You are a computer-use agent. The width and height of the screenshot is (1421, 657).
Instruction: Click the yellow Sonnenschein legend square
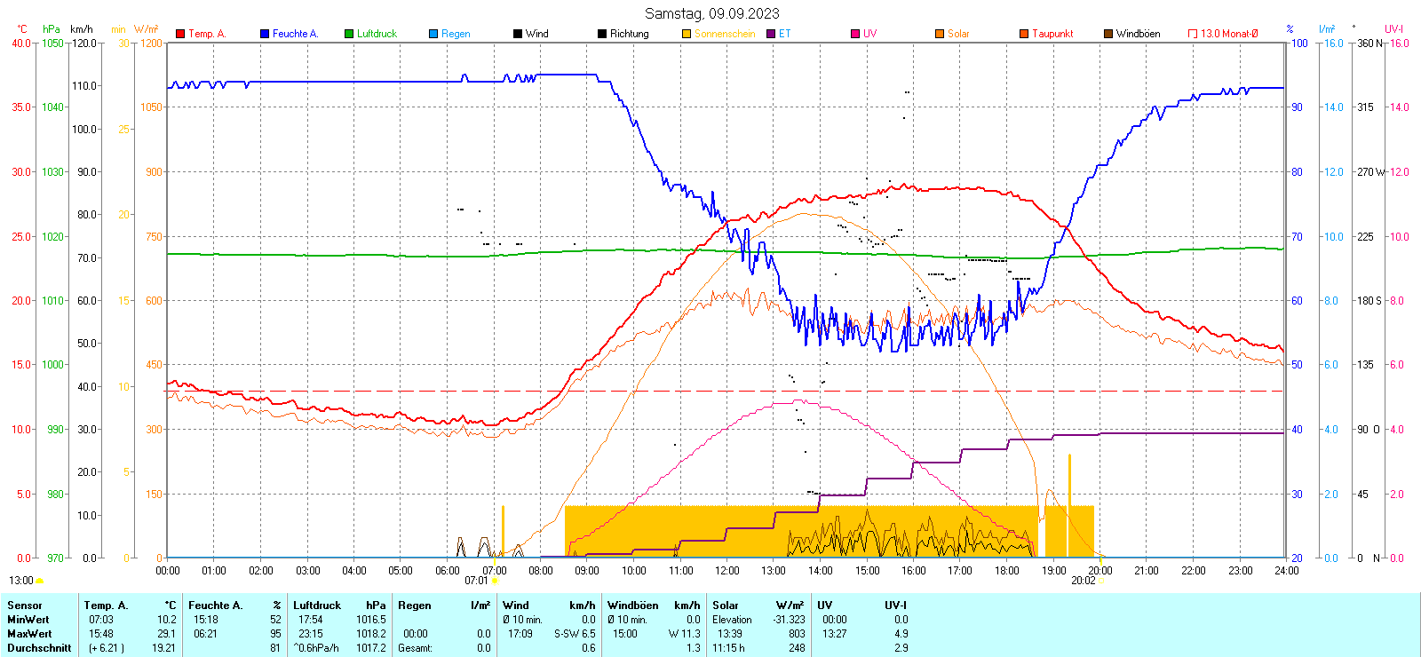[x=687, y=34]
